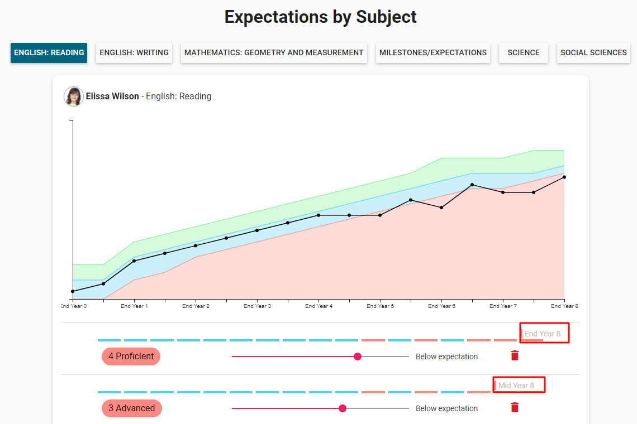The height and width of the screenshot is (424, 637).
Task: Click slider handle in 3 Advanced row
Action: [x=343, y=408]
